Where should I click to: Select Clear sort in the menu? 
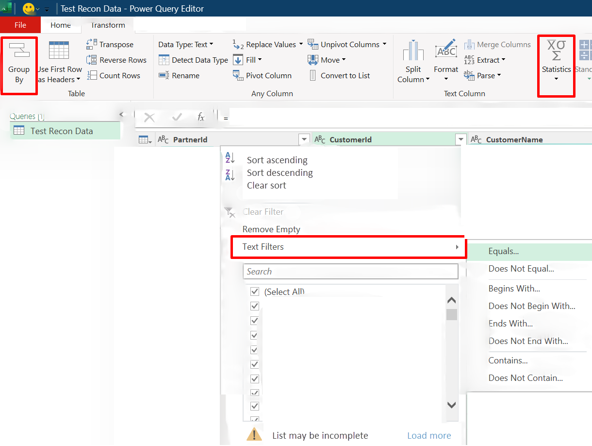pos(266,185)
